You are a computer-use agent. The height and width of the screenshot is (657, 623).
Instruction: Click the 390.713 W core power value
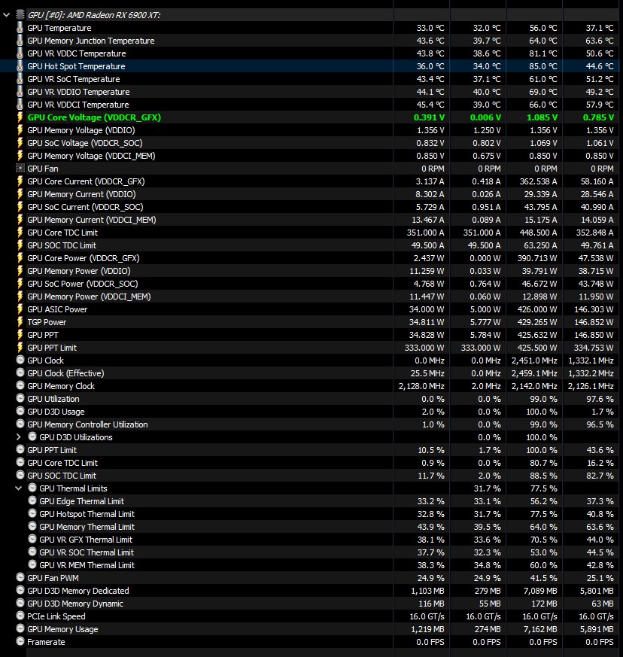pyautogui.click(x=537, y=258)
